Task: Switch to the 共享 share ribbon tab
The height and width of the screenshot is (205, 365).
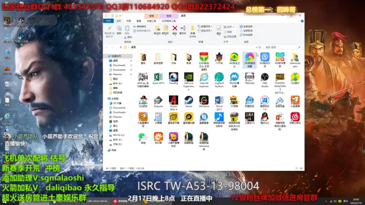Action: [129, 21]
